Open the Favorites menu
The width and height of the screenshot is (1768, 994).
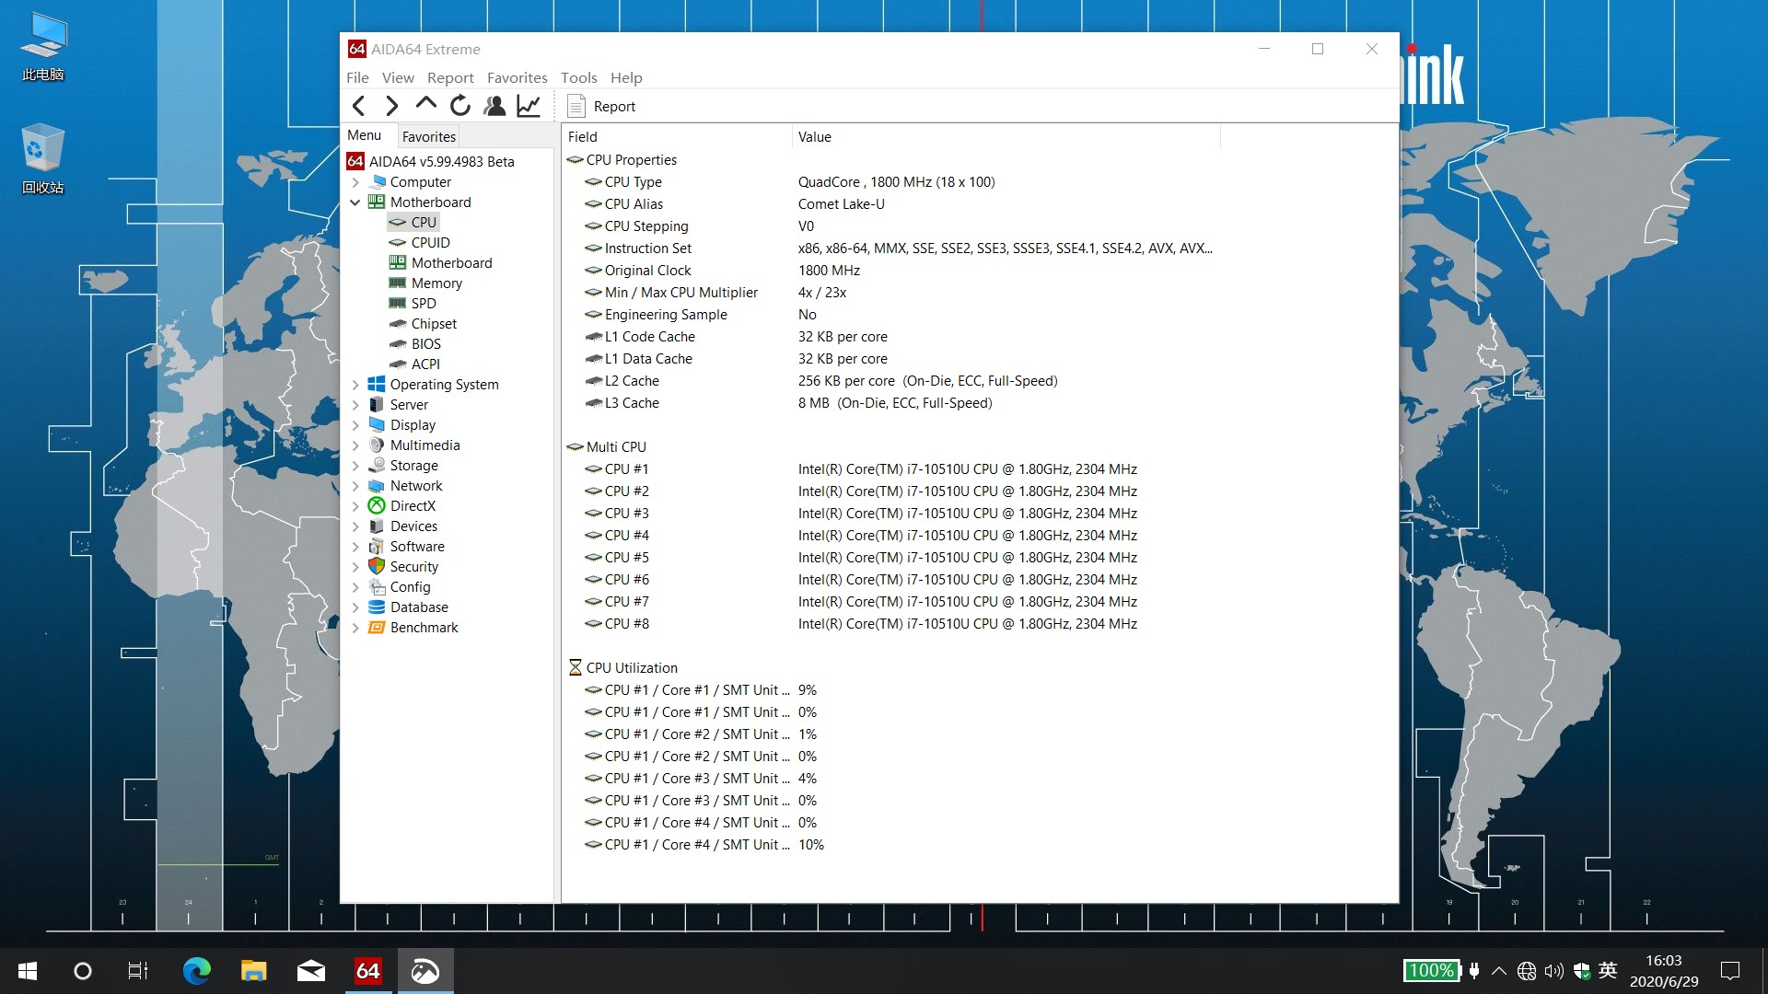tap(517, 77)
